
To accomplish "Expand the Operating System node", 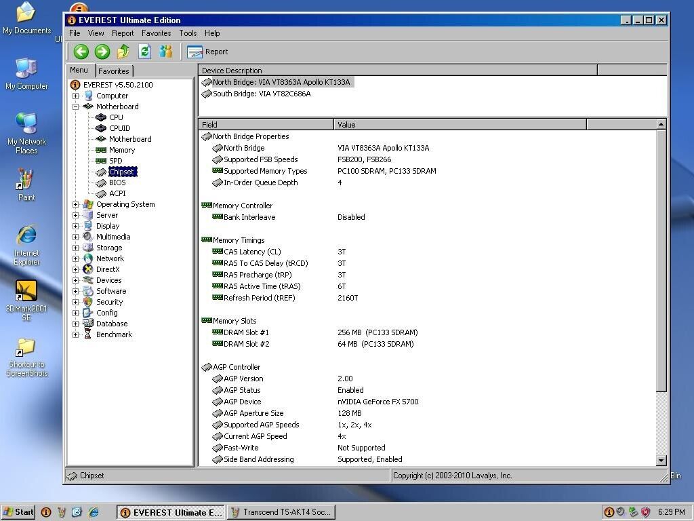I will click(75, 204).
